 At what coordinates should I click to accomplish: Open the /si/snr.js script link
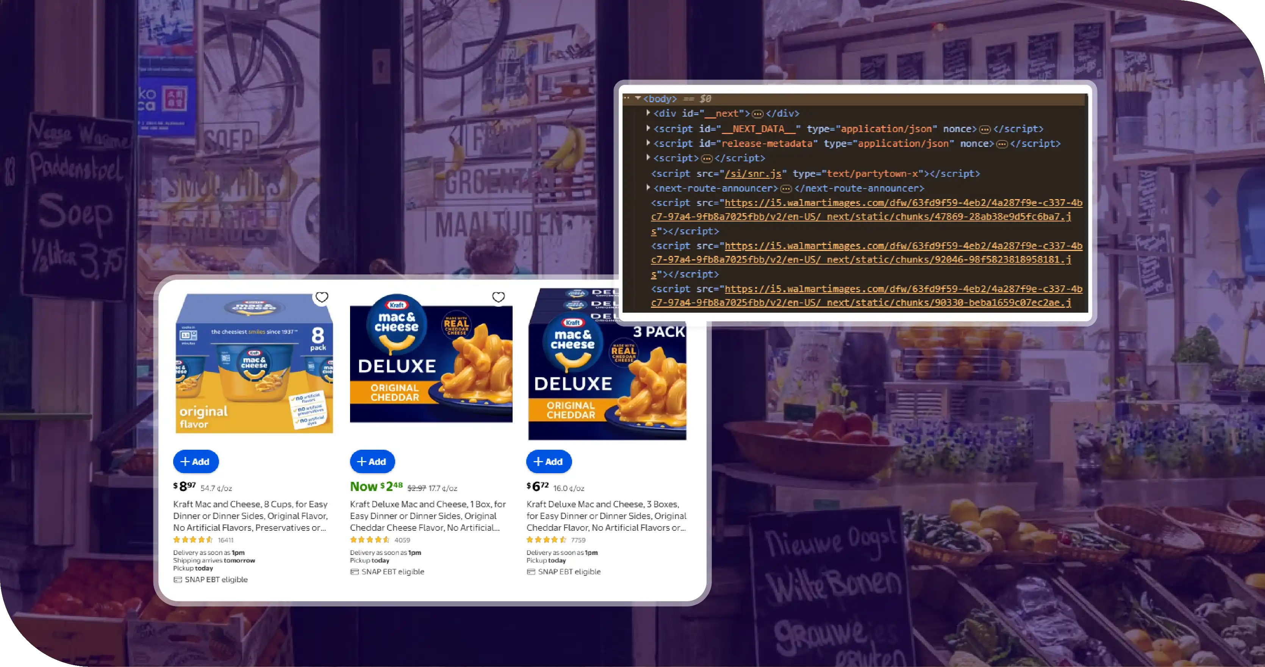(753, 173)
